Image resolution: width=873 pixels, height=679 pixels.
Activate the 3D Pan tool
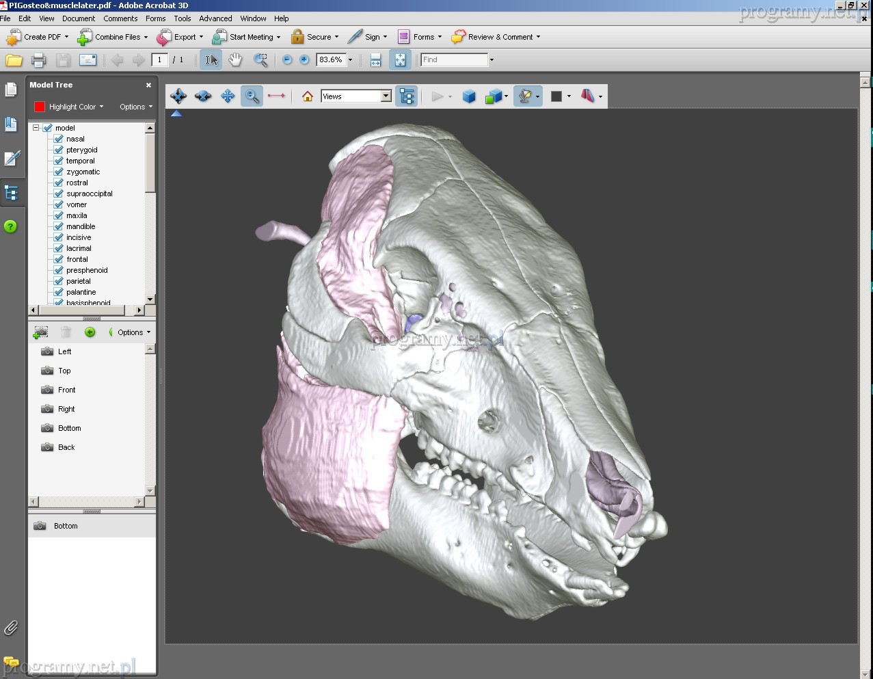(228, 96)
